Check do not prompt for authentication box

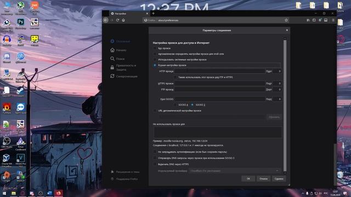[x=155, y=152]
